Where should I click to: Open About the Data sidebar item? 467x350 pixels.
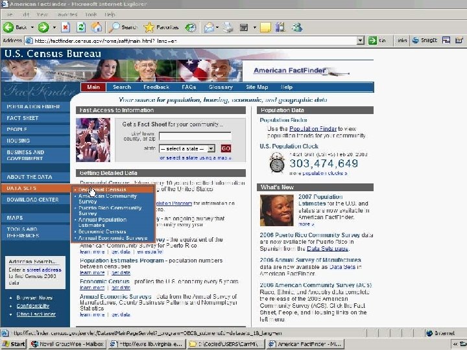[35, 177]
